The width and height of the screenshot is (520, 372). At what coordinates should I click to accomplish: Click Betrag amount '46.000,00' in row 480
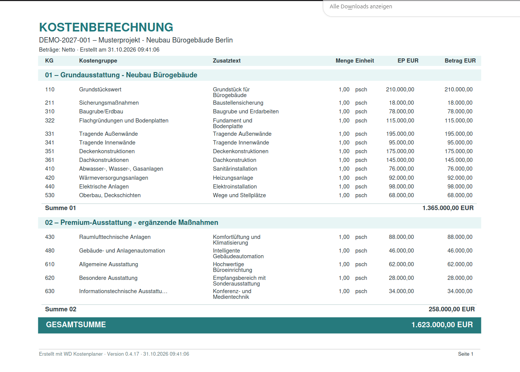point(460,251)
